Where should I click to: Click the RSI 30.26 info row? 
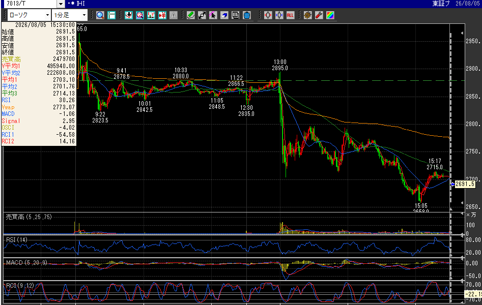(x=38, y=100)
